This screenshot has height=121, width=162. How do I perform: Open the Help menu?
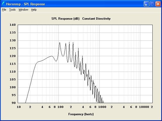point(34,10)
